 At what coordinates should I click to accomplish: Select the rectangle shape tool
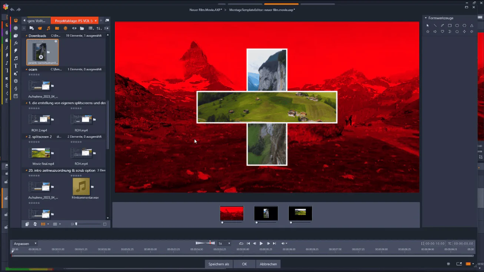450,26
